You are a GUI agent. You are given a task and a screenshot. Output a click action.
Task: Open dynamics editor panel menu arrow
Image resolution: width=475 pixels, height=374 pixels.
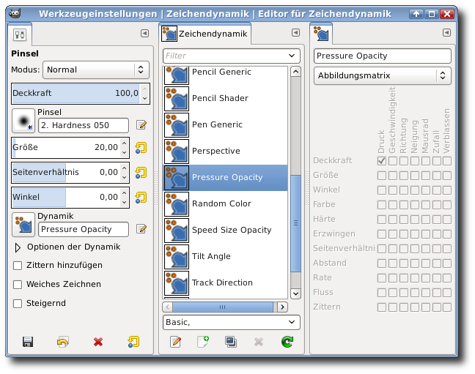[x=446, y=33]
